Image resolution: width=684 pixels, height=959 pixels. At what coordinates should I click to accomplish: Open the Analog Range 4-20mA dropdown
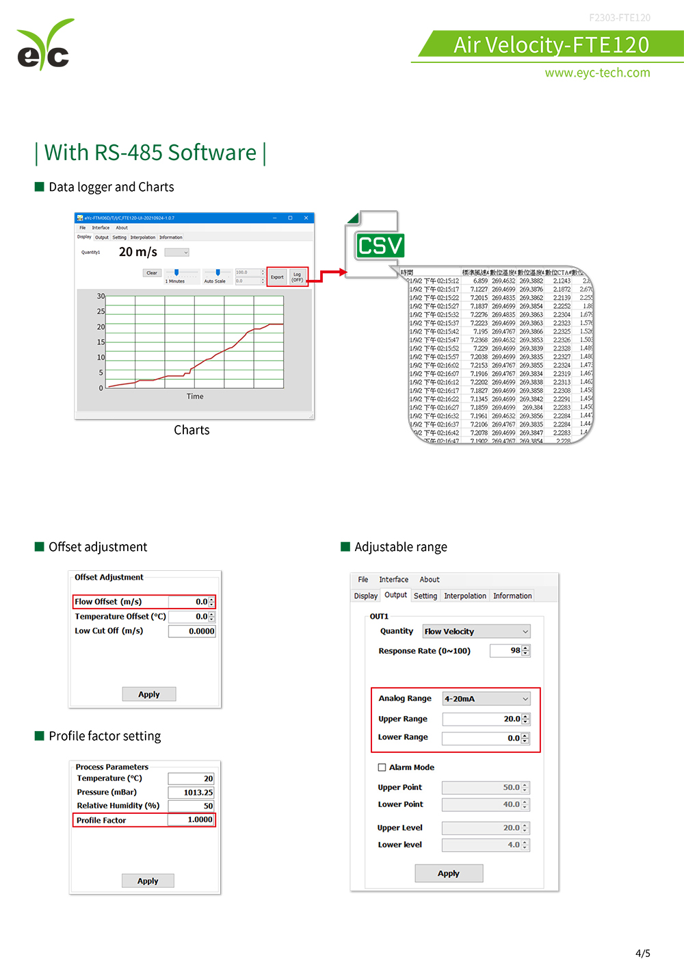coord(486,698)
